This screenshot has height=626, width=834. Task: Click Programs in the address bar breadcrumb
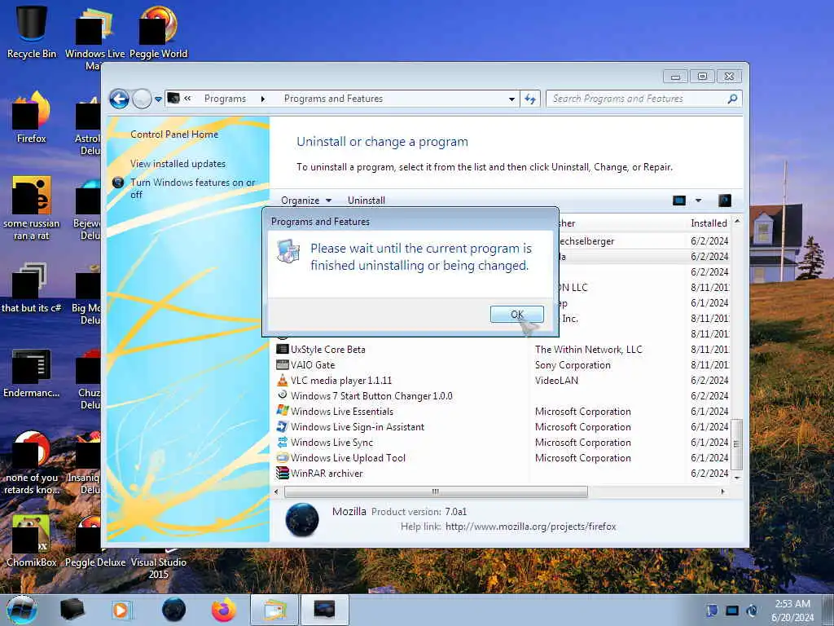click(x=225, y=99)
